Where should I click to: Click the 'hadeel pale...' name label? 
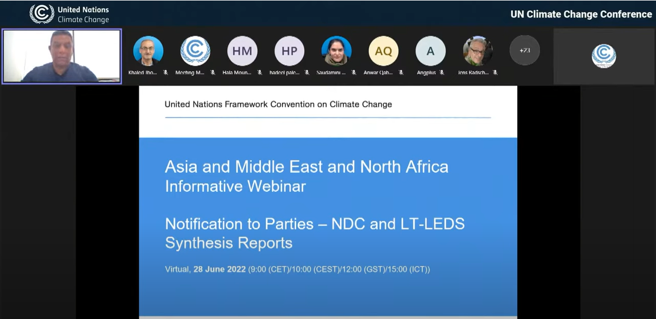click(285, 73)
